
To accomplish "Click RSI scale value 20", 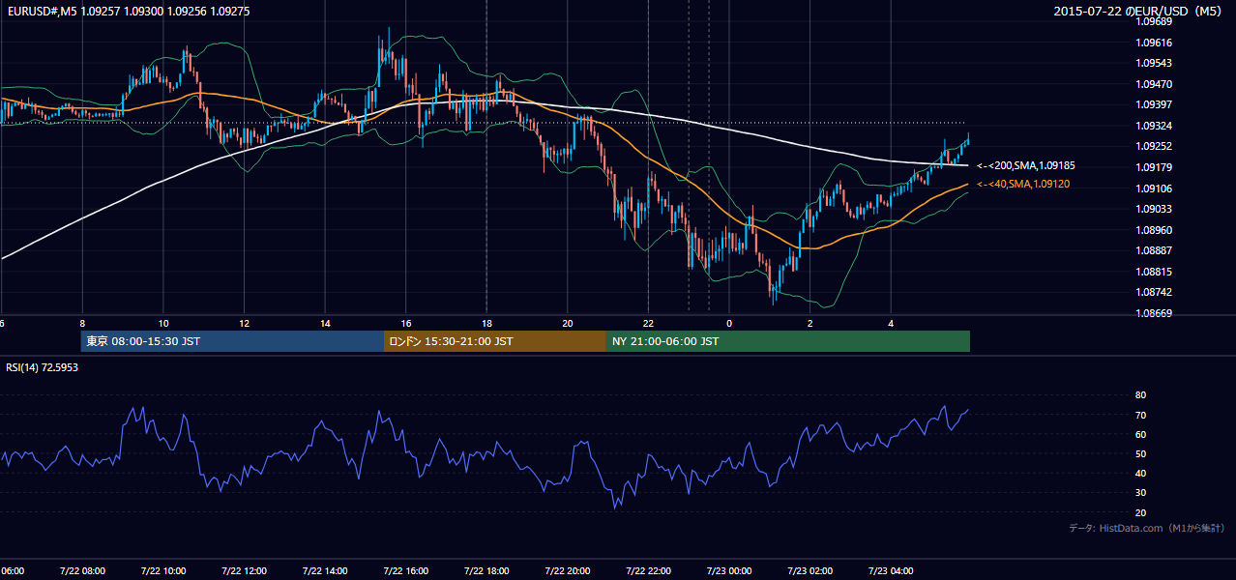I will pyautogui.click(x=1140, y=512).
